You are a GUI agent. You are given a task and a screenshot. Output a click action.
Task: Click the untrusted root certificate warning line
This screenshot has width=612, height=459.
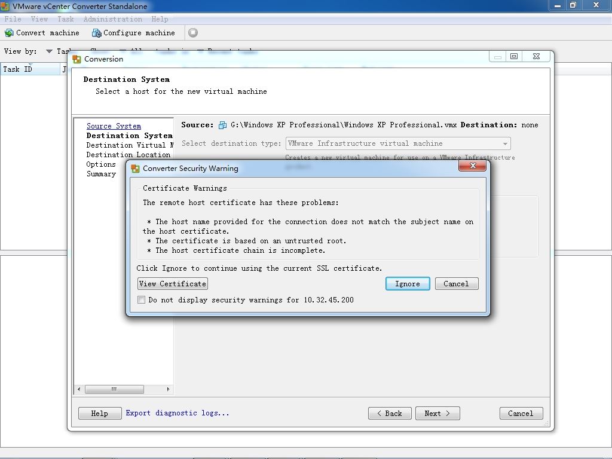tap(247, 241)
